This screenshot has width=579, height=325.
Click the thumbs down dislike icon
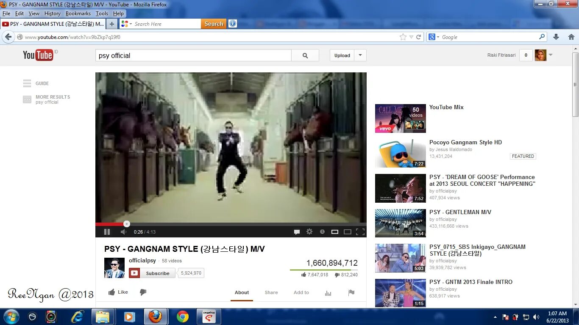coord(143,292)
